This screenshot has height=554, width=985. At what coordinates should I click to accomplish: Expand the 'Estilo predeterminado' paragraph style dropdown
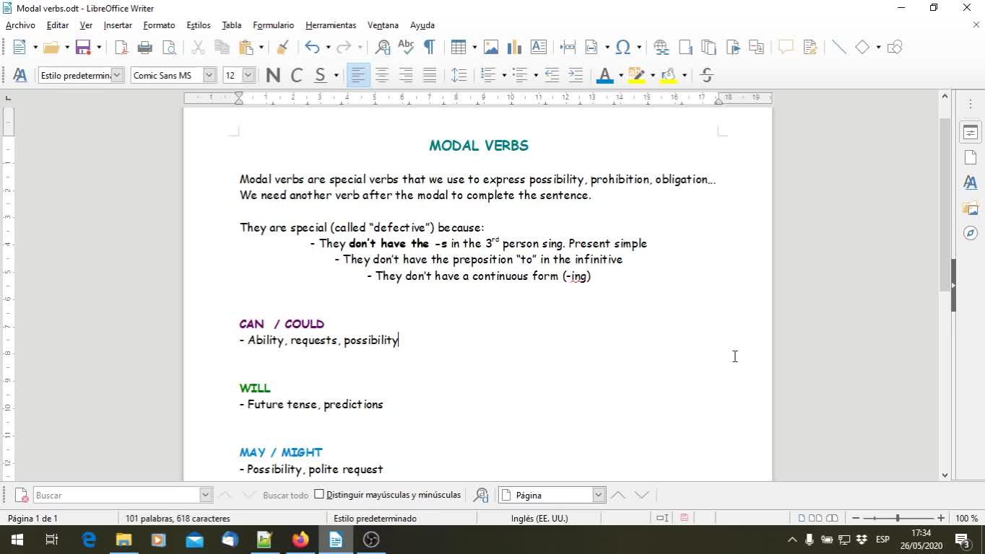118,75
